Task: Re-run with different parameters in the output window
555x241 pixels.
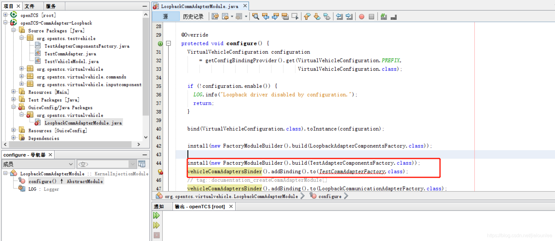Action: tap(156, 225)
